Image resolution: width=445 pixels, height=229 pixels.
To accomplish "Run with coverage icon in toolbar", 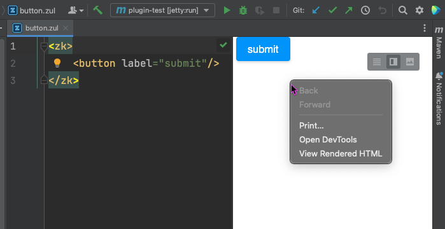I will 259,11.
